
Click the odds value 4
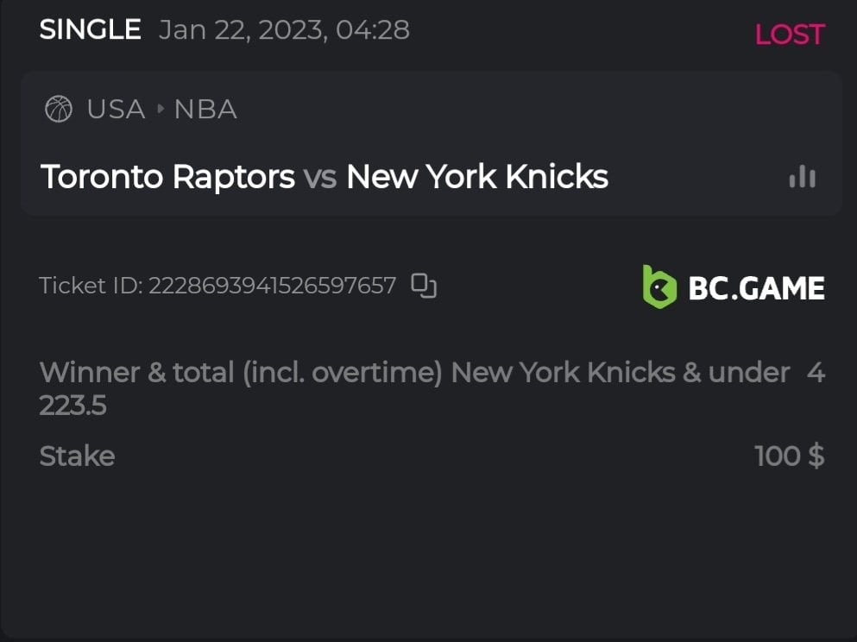pyautogui.click(x=816, y=373)
